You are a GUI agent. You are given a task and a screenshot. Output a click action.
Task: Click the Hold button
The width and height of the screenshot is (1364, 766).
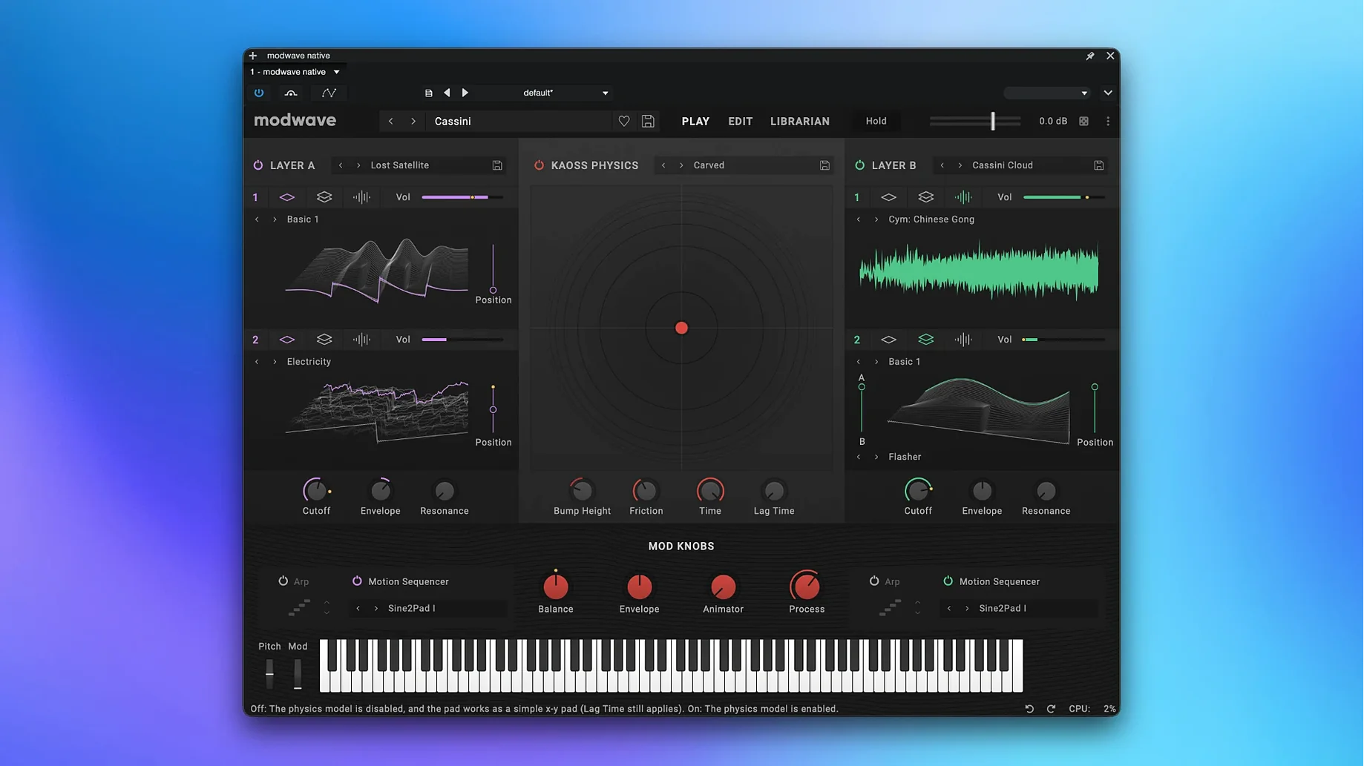tap(876, 122)
